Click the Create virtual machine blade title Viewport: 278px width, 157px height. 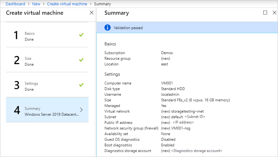coord(34,13)
